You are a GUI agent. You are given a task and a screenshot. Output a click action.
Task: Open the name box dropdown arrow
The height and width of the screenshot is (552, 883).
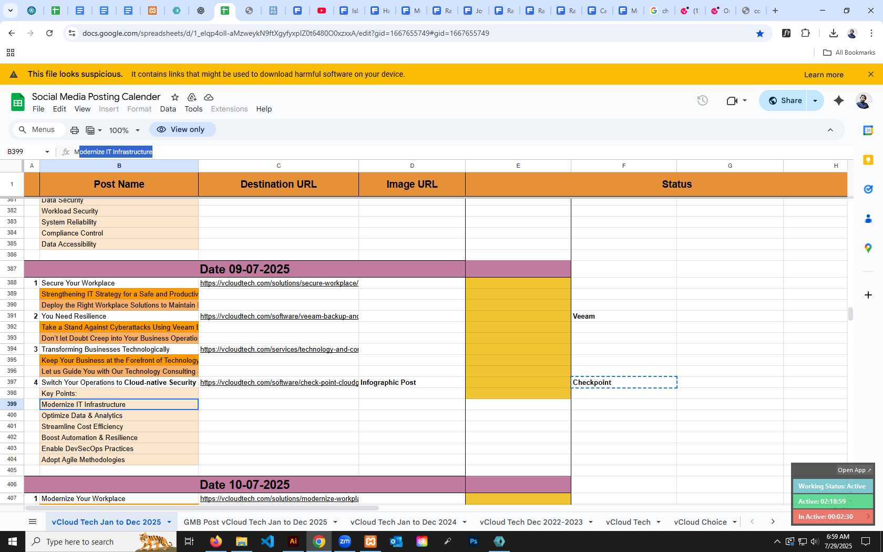47,152
